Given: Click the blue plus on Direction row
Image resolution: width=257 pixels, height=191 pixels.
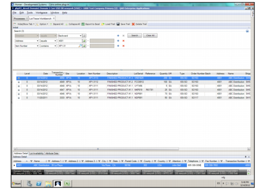Looking at the screenshot, I should pos(118,36).
